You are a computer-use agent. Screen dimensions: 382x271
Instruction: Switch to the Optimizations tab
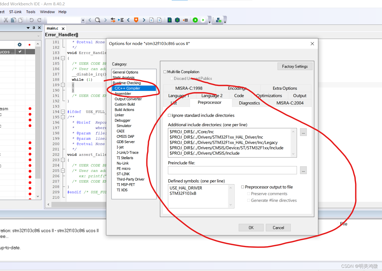(269, 96)
